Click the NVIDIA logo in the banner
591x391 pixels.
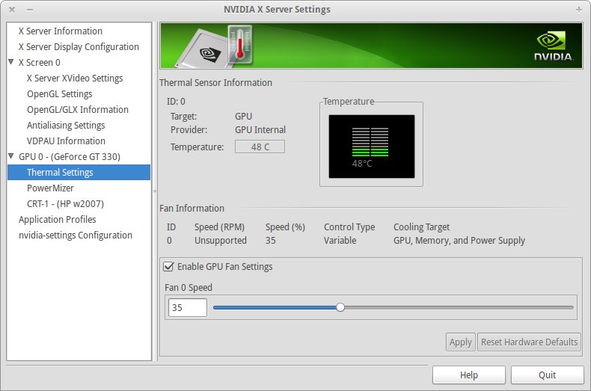point(554,46)
